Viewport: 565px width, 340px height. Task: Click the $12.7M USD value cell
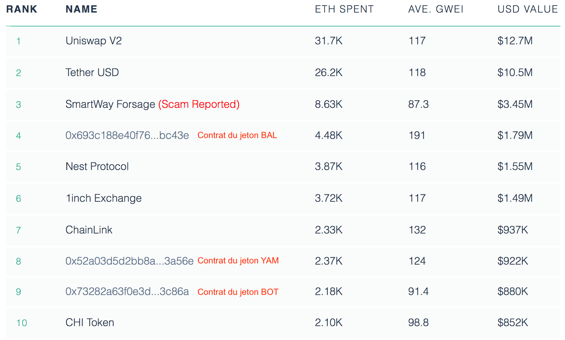[x=515, y=41]
